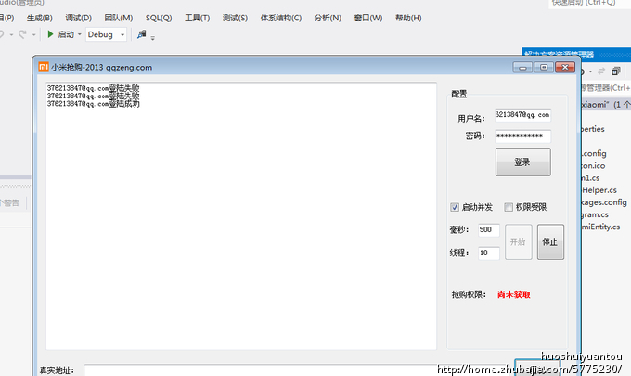631x376 pixels.
Task: Click the 用户名 input field
Action: (x=522, y=115)
